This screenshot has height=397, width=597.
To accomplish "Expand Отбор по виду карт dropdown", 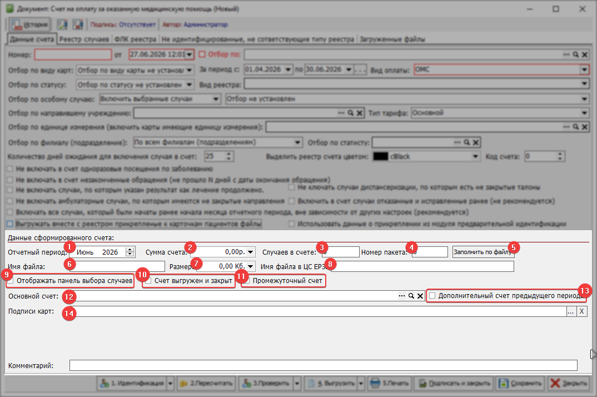I will pyautogui.click(x=189, y=70).
